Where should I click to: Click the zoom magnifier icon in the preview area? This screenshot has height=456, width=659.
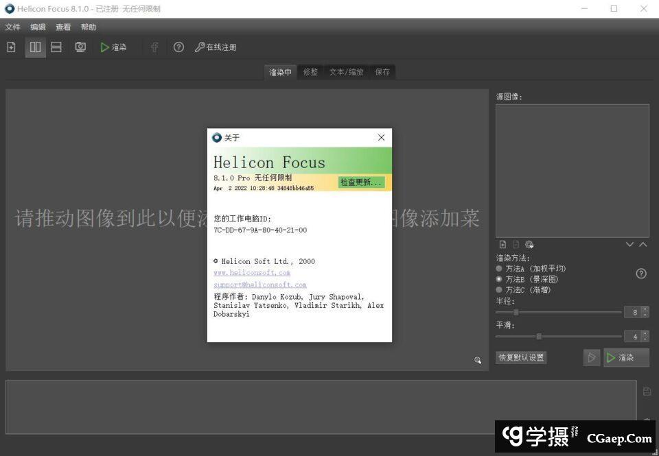(478, 360)
